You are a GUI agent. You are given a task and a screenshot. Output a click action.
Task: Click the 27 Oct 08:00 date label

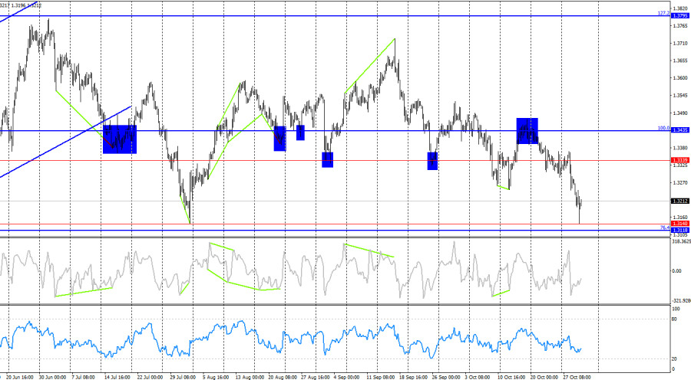click(575, 377)
